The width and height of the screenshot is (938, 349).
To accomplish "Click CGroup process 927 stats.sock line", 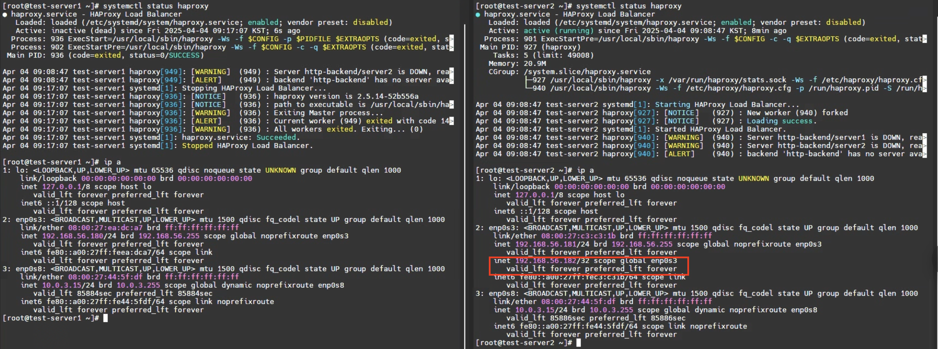I will click(x=726, y=80).
